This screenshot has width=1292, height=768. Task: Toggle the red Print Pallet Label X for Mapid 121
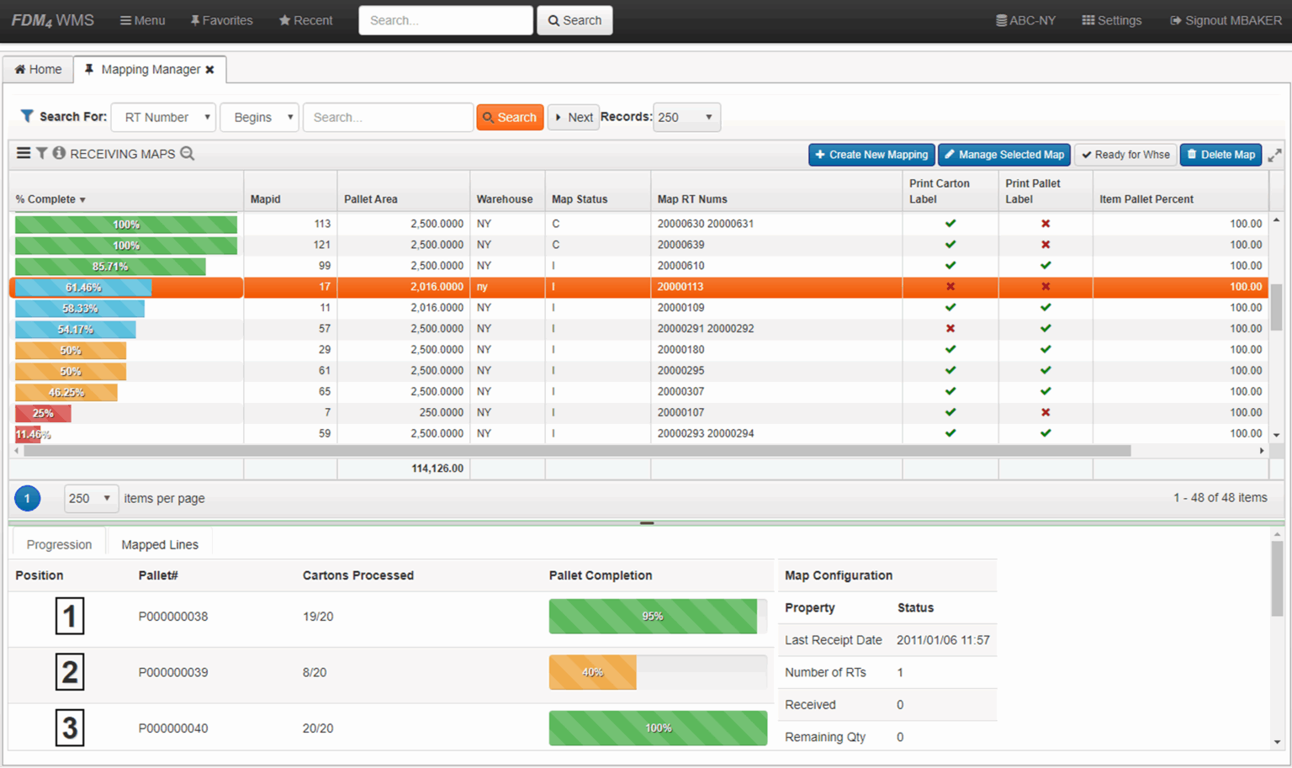1045,245
